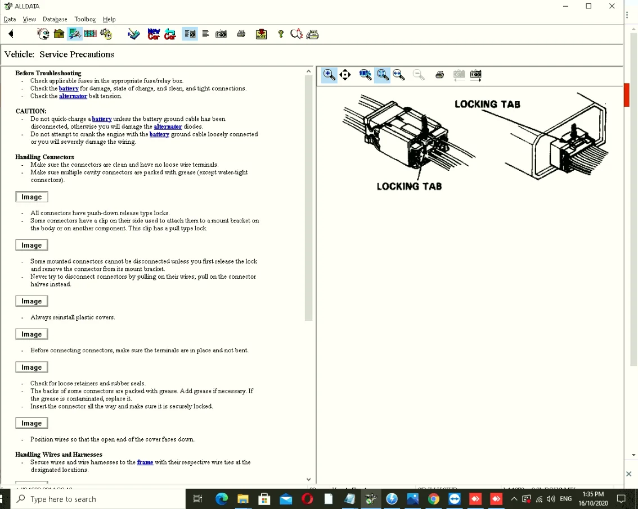The height and width of the screenshot is (509, 638).
Task: Click the fit-to-width magnifier icon
Action: click(x=399, y=75)
